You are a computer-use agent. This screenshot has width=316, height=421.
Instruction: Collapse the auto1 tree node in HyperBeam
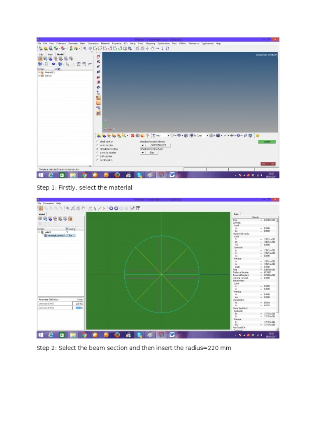click(x=39, y=232)
